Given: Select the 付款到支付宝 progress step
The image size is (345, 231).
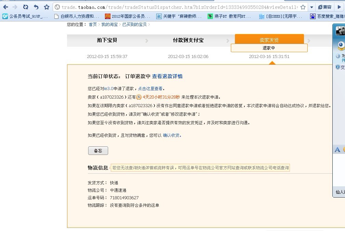Looking at the screenshot, I should 188,40.
